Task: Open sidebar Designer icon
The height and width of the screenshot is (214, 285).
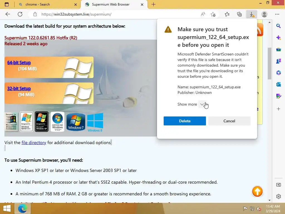Action: 278,96
